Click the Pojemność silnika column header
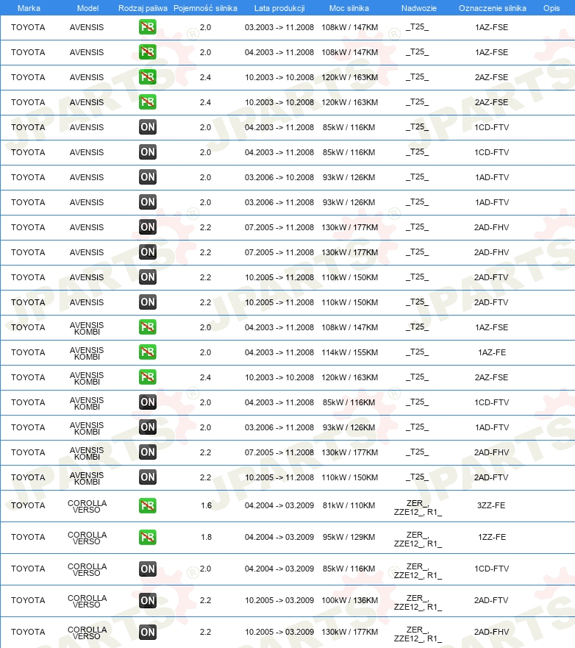The width and height of the screenshot is (575, 648). point(205,8)
